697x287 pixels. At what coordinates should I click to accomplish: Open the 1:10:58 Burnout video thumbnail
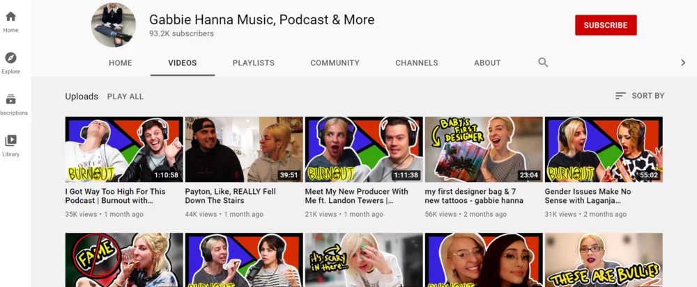coord(124,149)
